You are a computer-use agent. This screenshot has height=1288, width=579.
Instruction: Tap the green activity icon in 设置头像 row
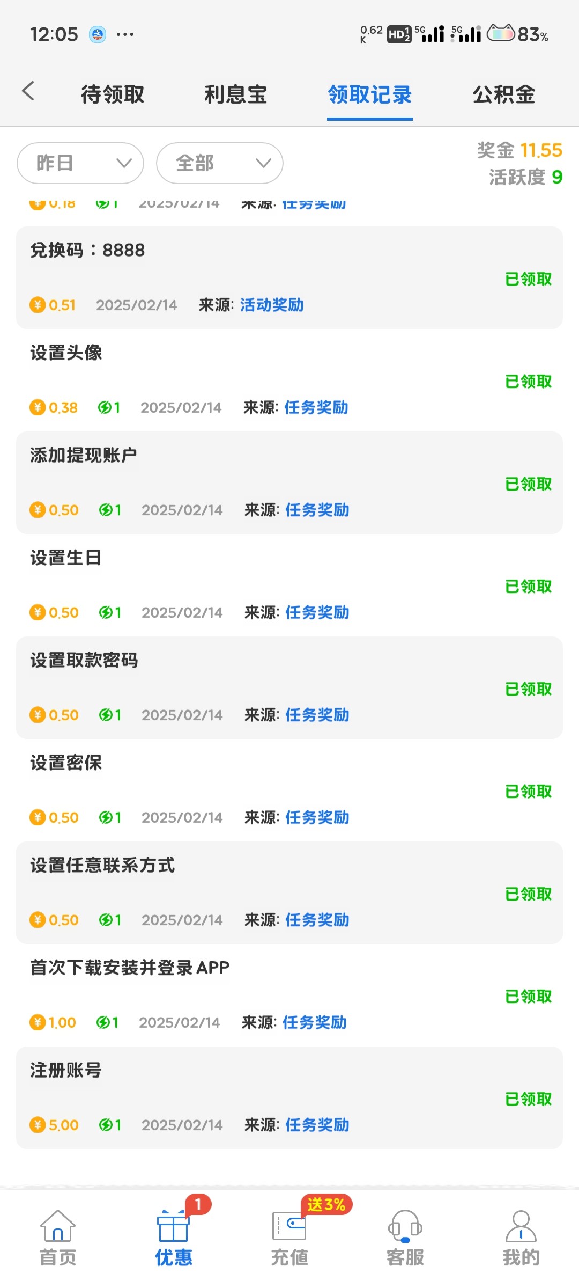(x=105, y=408)
